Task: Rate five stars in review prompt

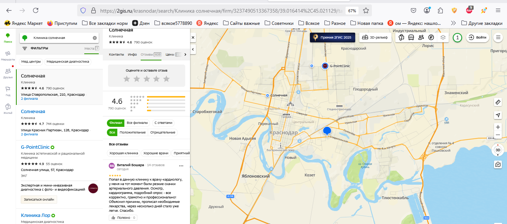Action: pos(166,79)
